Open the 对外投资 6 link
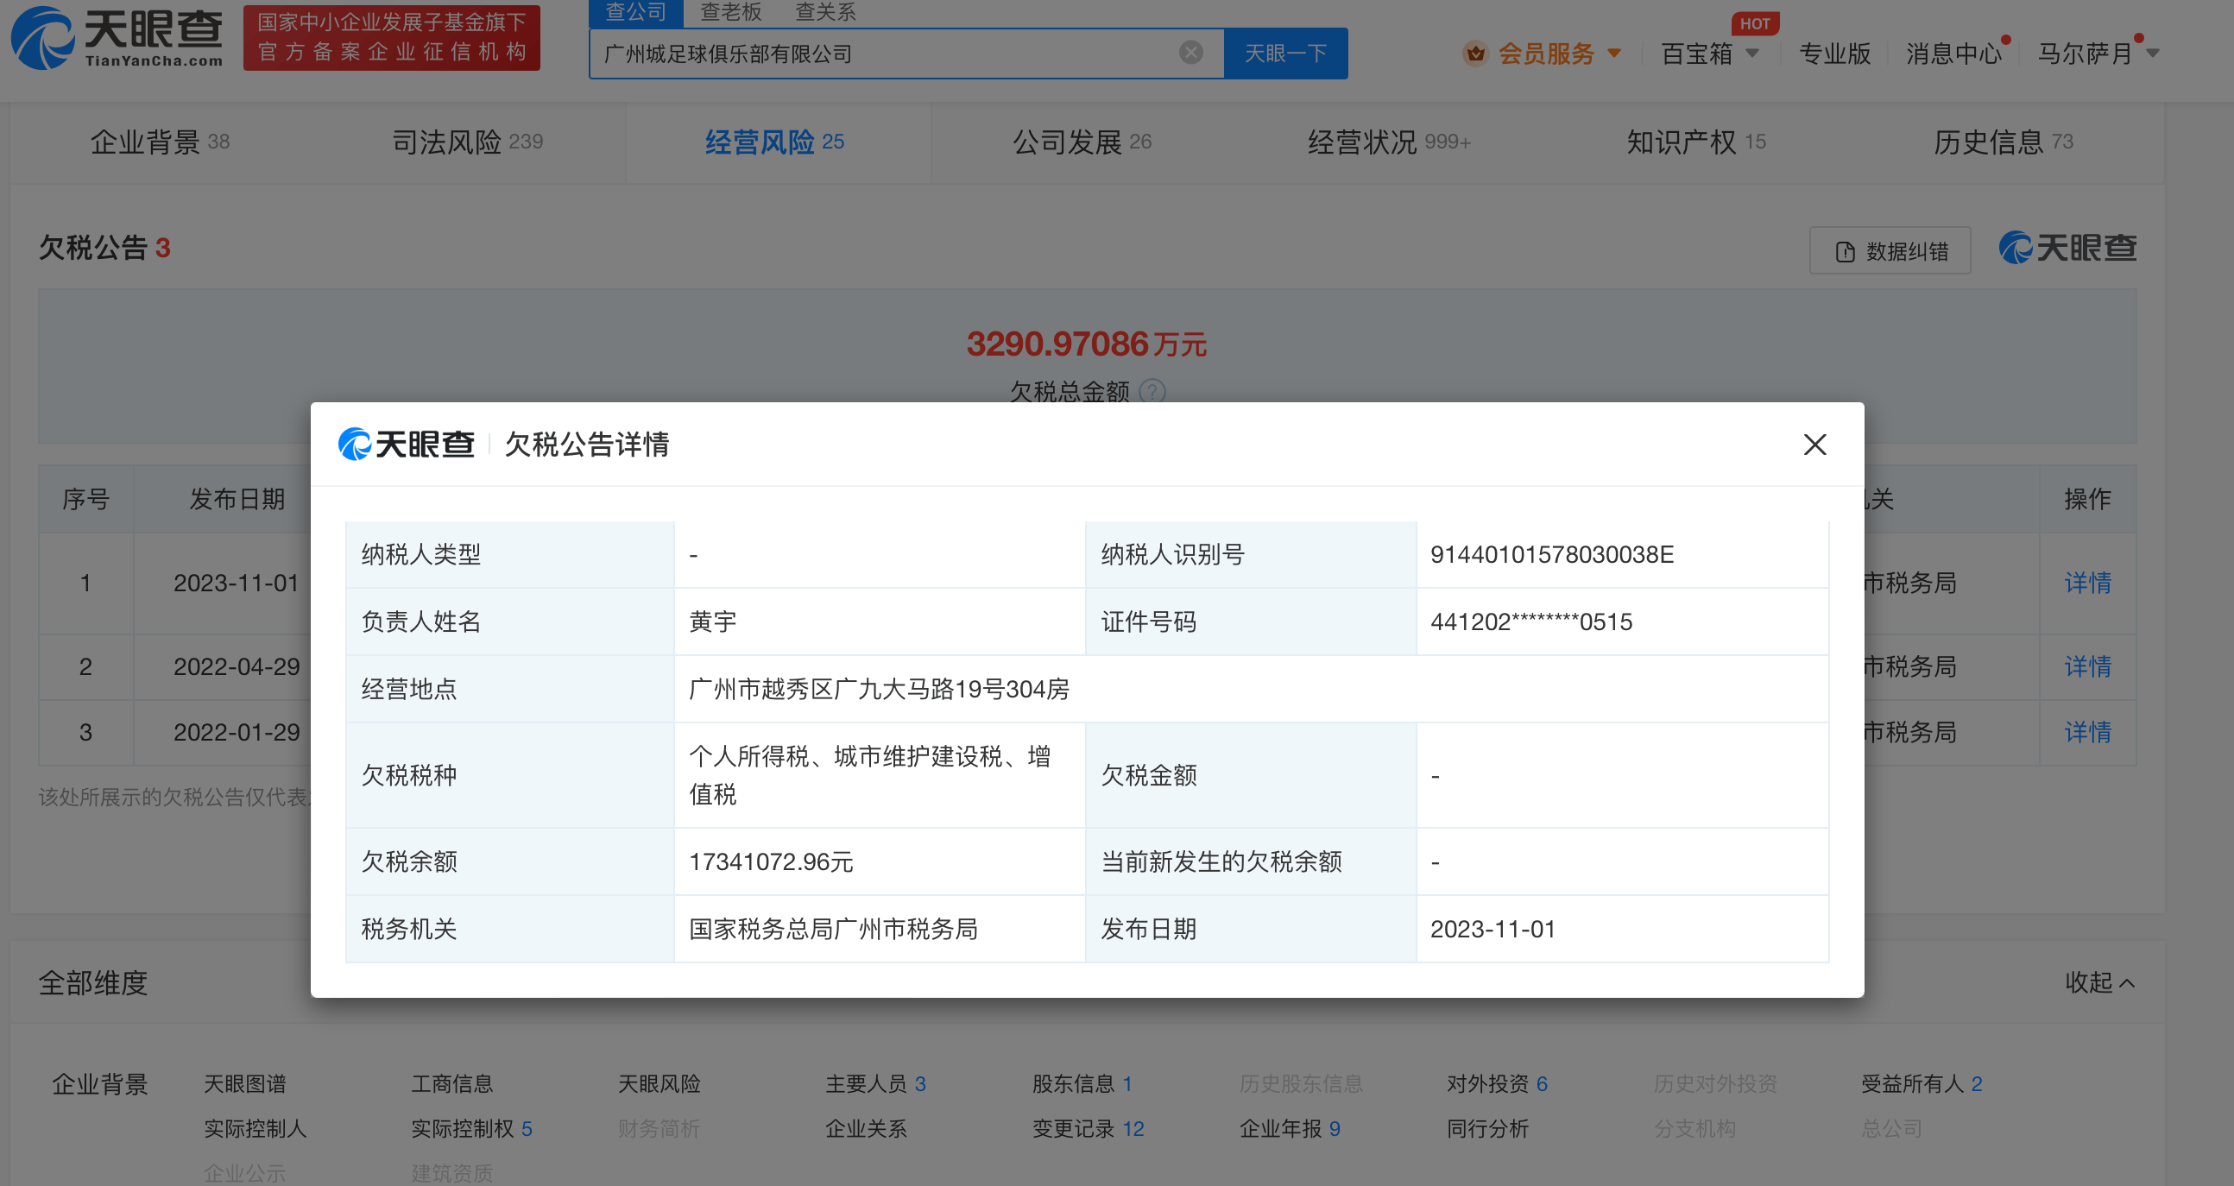The height and width of the screenshot is (1186, 2234). coord(1497,1083)
